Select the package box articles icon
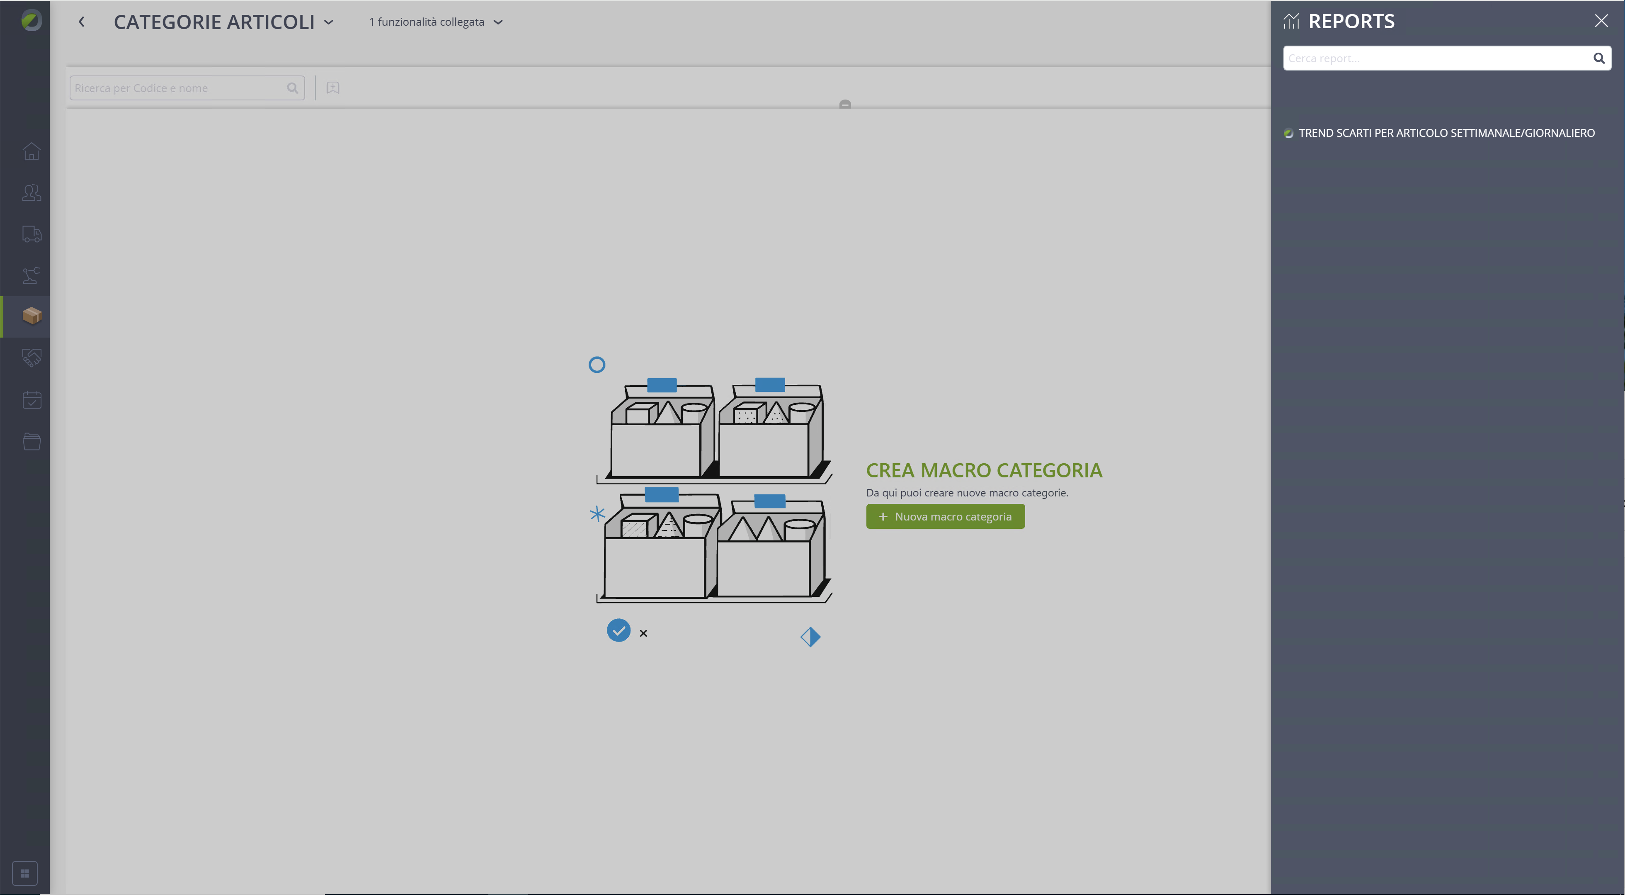1625x895 pixels. [x=32, y=316]
